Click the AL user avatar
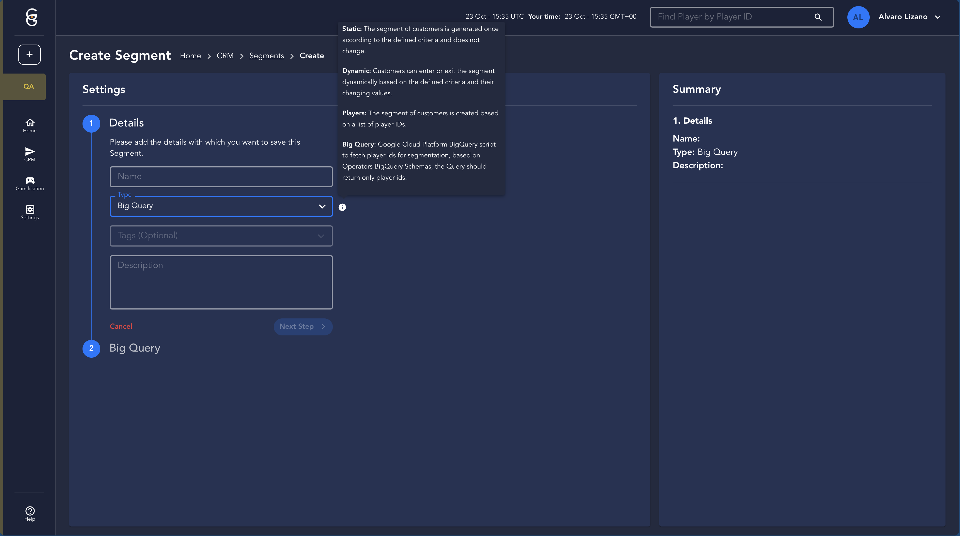Screen dimensions: 960x536 (858, 17)
